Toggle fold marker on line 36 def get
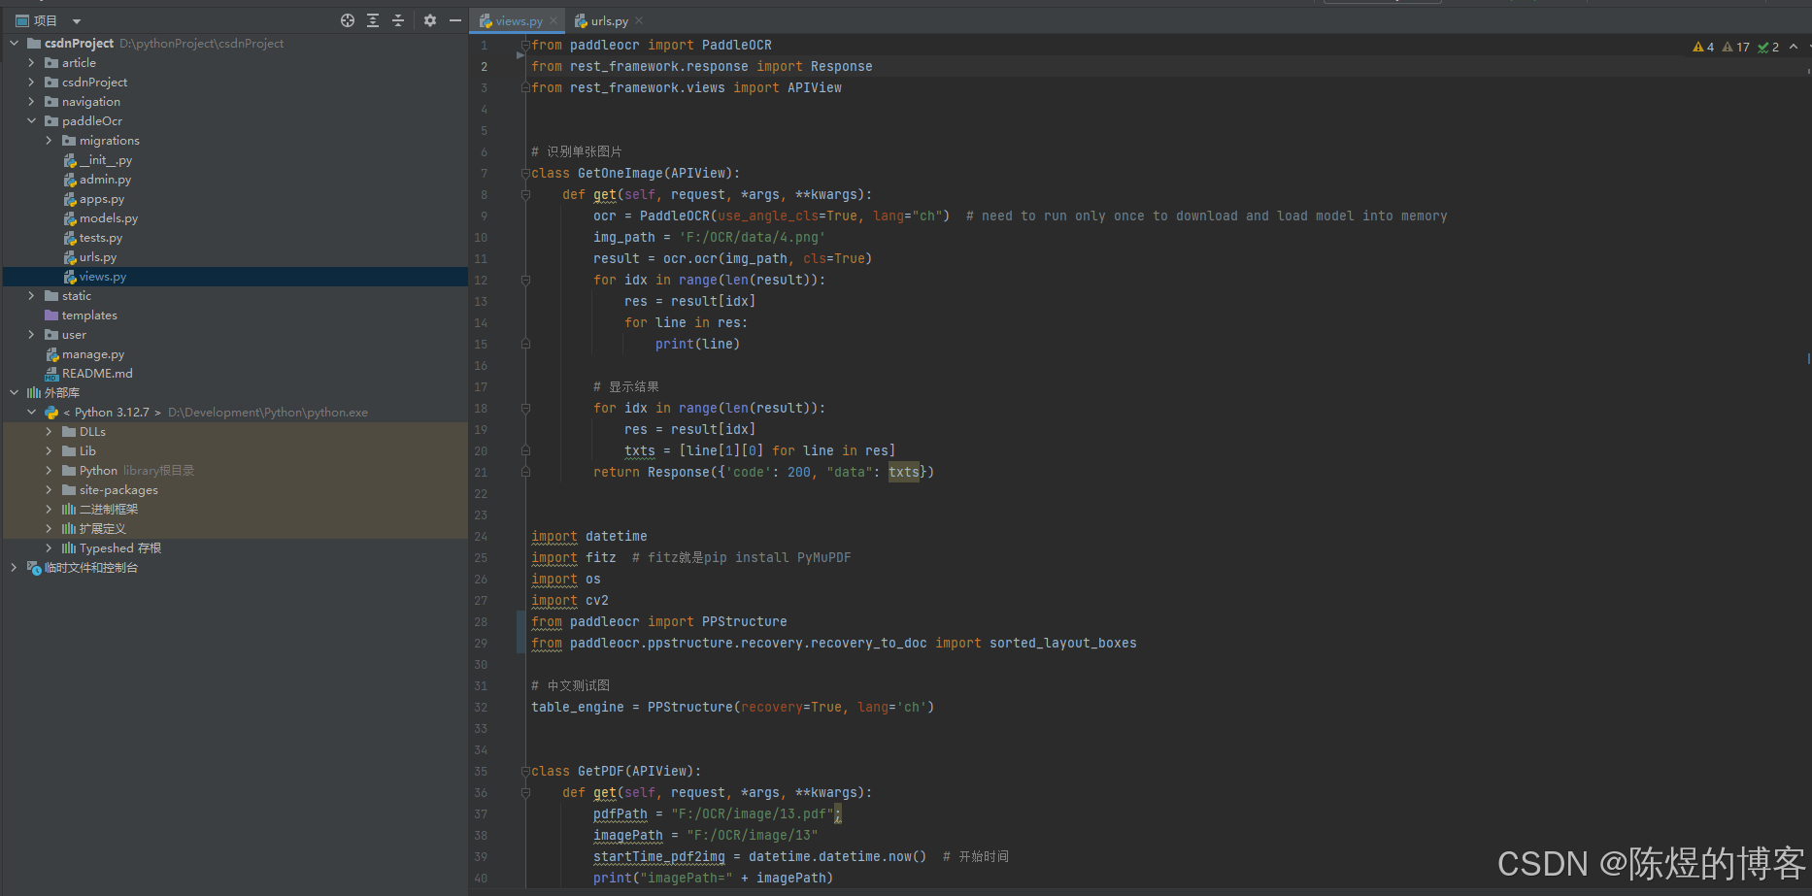 tap(525, 792)
